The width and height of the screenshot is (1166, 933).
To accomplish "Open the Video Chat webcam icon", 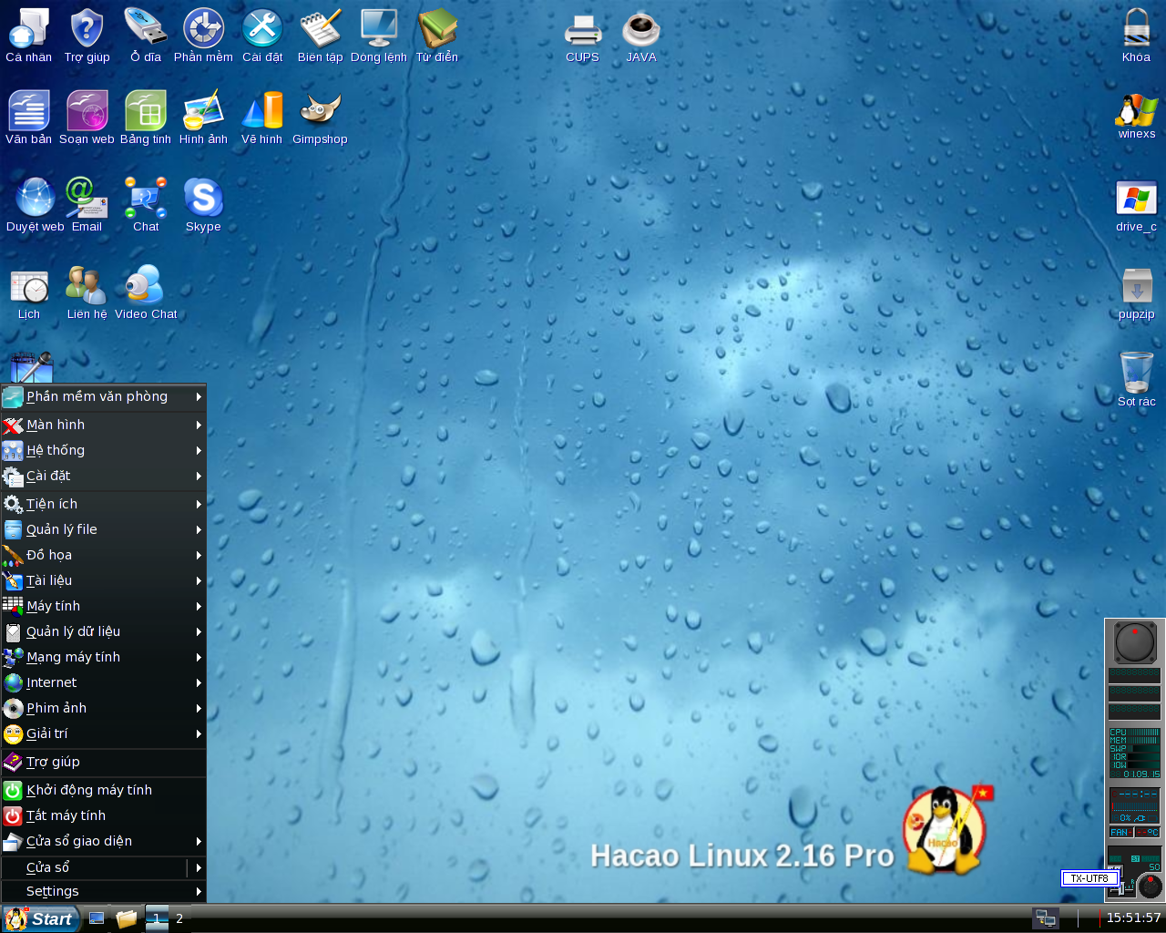I will pos(145,286).
